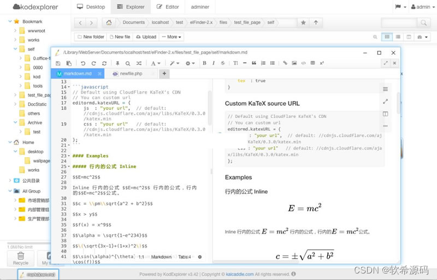437x280 pixels.
Task: Insert an unordered list
Action: [272, 63]
